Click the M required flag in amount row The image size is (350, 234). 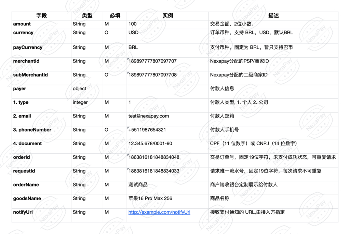pyautogui.click(x=107, y=24)
